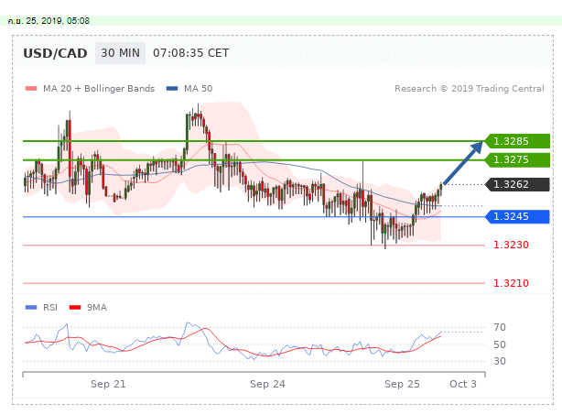Viewport: 562px width, 415px height.
Task: Click the 9MA red legend swatch
Action: 75,308
